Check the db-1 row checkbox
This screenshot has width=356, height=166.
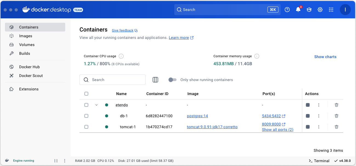(86, 116)
